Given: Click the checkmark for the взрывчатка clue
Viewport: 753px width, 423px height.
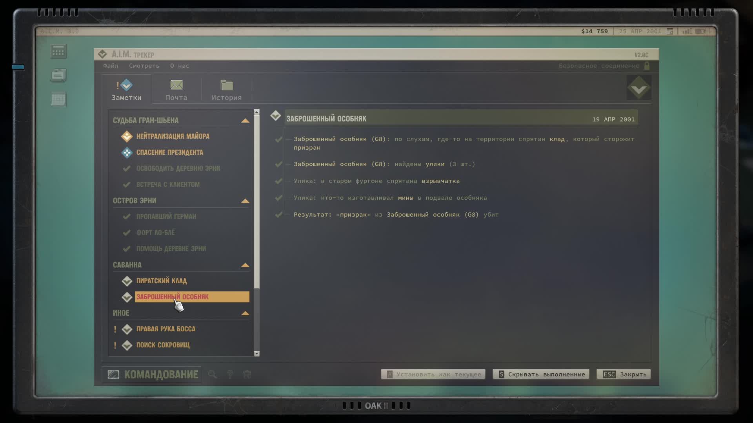Looking at the screenshot, I should coord(278,181).
